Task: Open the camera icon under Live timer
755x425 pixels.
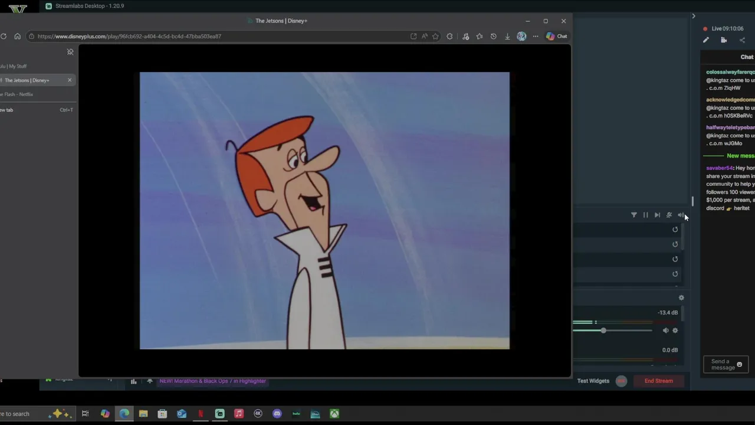Action: pos(724,40)
